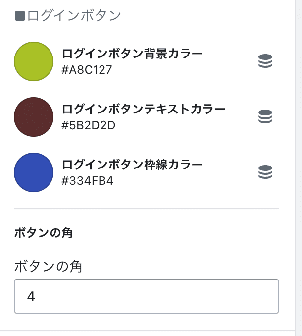Screen dimensions: 302x336
Task: Connect dynamic source for ログインボタン枠線カラー
Action: click(x=265, y=172)
